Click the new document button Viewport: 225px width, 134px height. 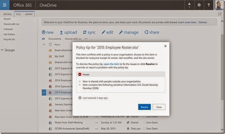[x=48, y=32]
